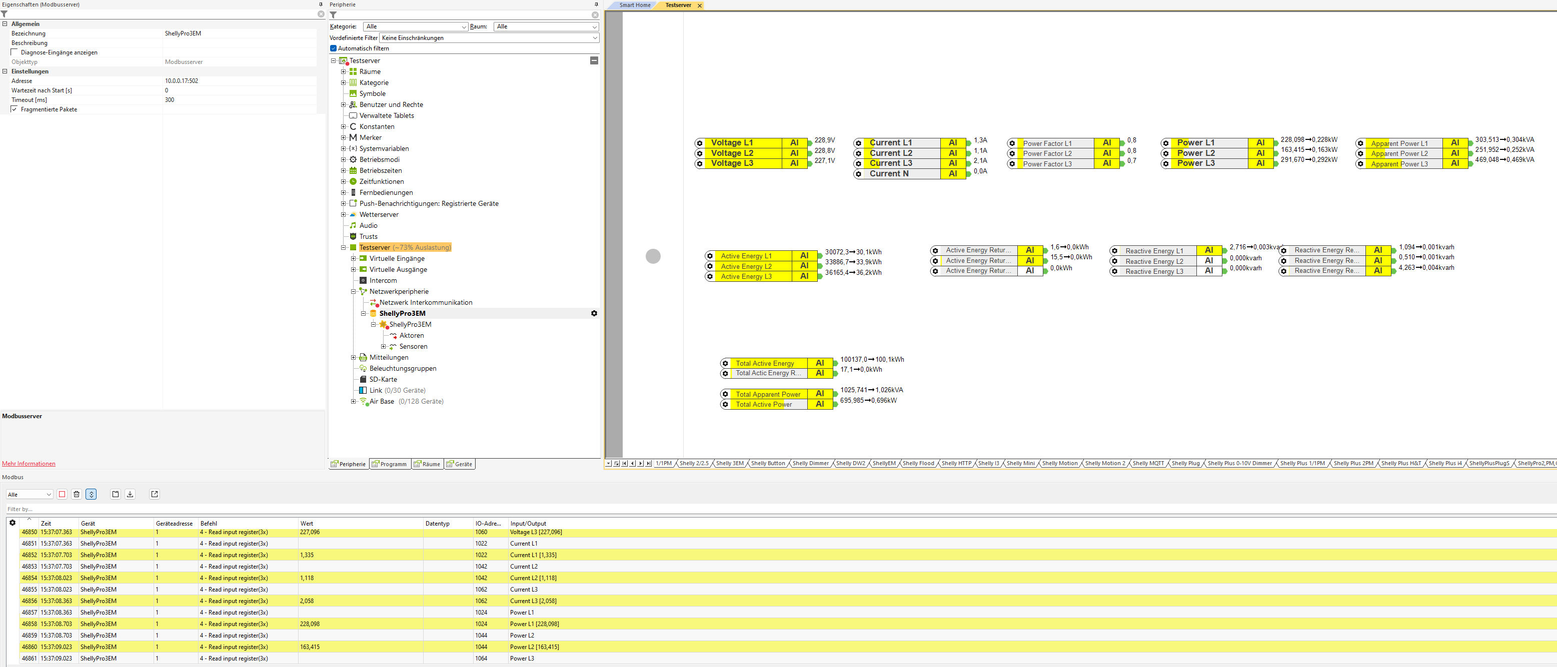The image size is (1557, 667).
Task: Open the Programm tab at the bottom
Action: (390, 464)
